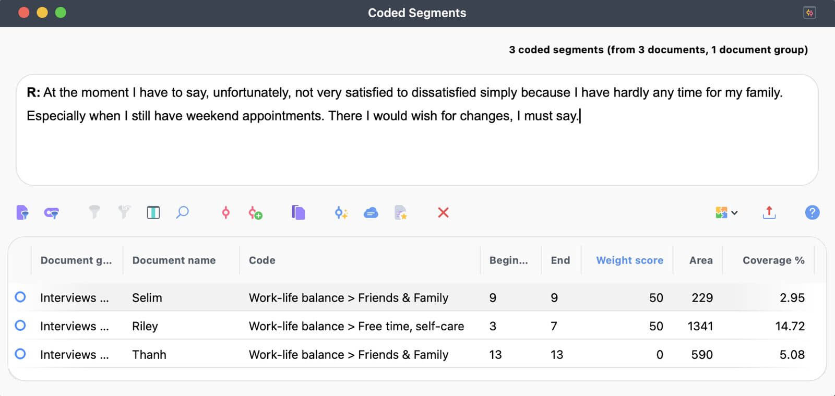
Task: Click the code icon in the title bar
Action: coord(809,13)
